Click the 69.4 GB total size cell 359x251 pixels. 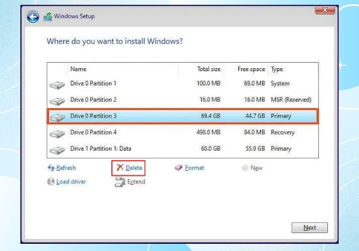(x=211, y=116)
